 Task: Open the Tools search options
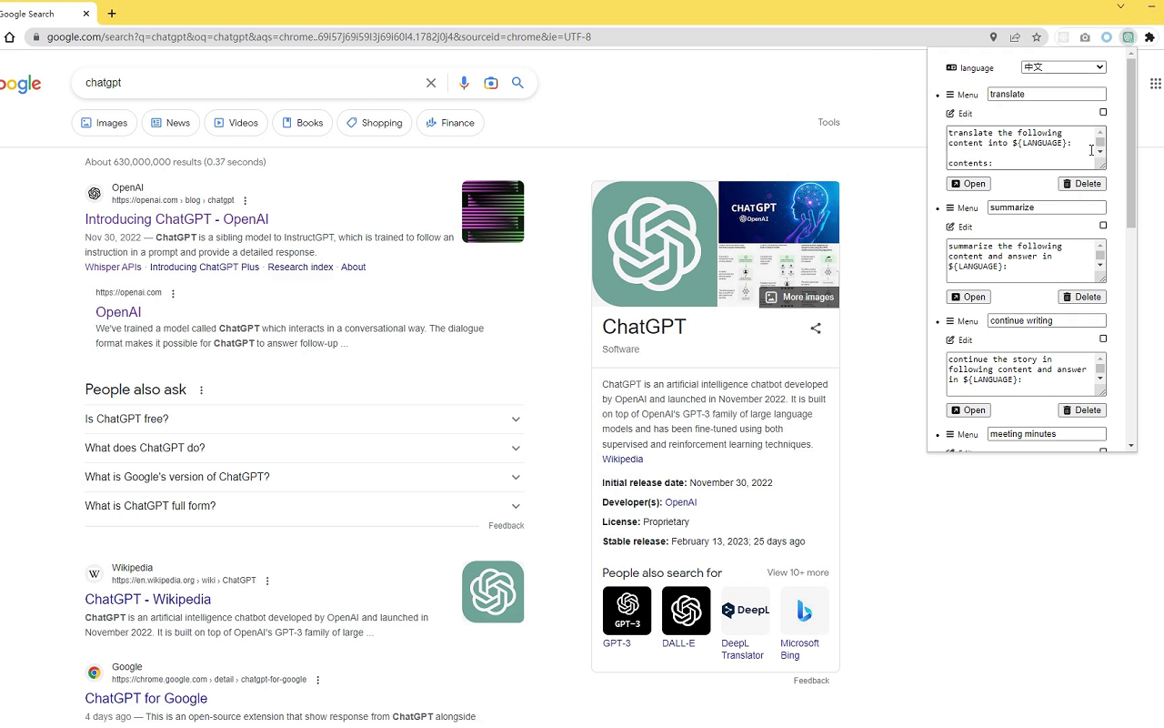click(828, 123)
